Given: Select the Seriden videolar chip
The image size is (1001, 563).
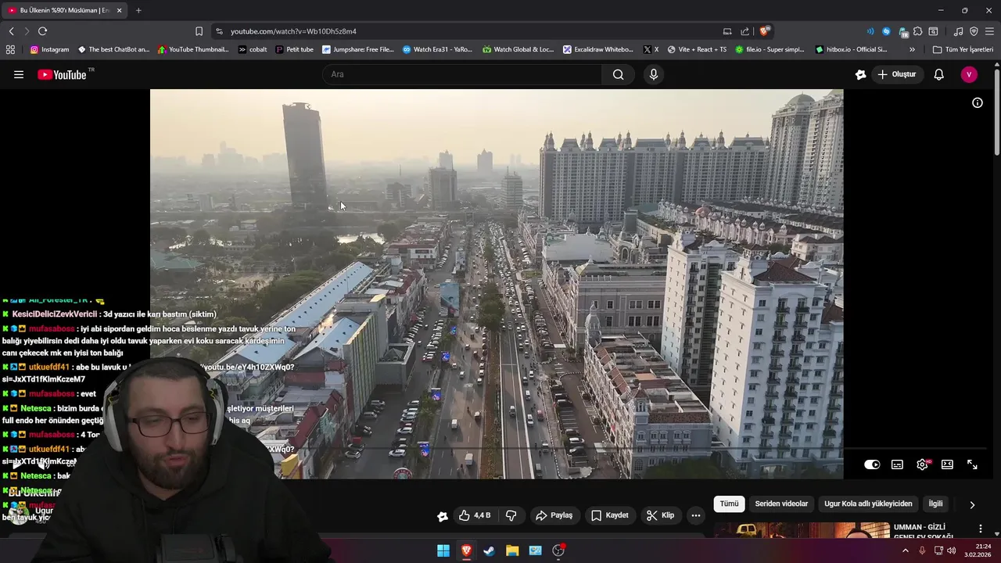Looking at the screenshot, I should click(781, 504).
